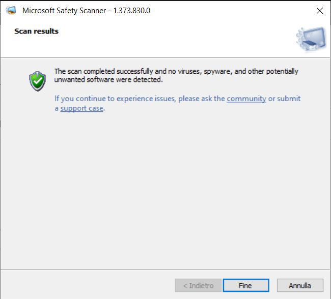Click the Annulla button
This screenshot has height=299, width=331.
[300, 285]
